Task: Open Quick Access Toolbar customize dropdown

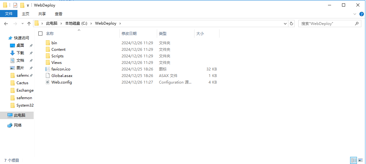Action: (28, 6)
